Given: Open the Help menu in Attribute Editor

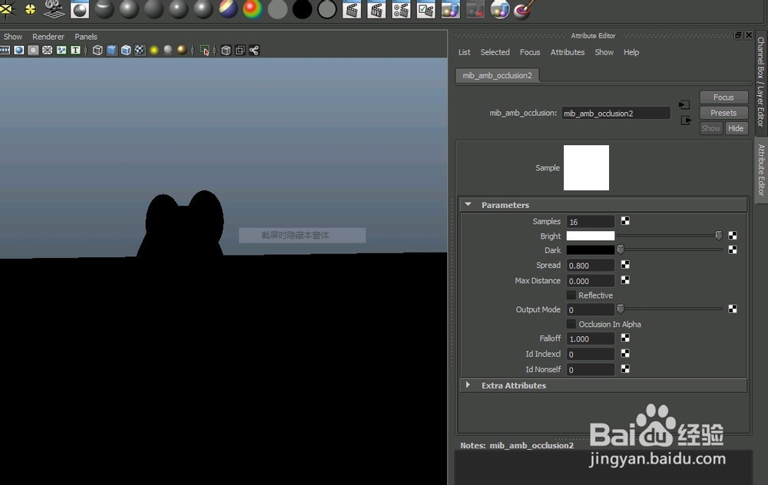Looking at the screenshot, I should click(x=631, y=52).
